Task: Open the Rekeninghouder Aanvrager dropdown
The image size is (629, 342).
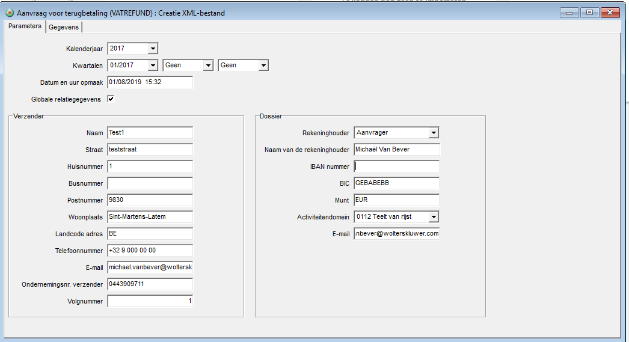Action: pyautogui.click(x=434, y=133)
